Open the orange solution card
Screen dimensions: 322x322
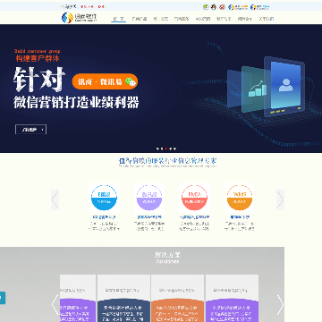[177, 298]
